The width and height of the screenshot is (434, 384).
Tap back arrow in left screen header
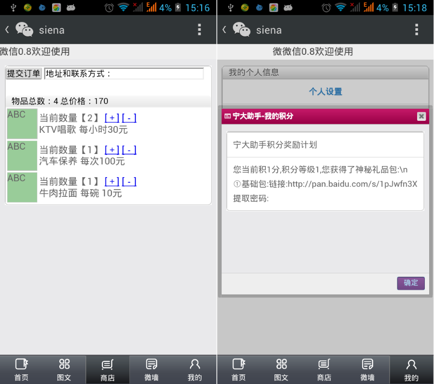pos(7,29)
